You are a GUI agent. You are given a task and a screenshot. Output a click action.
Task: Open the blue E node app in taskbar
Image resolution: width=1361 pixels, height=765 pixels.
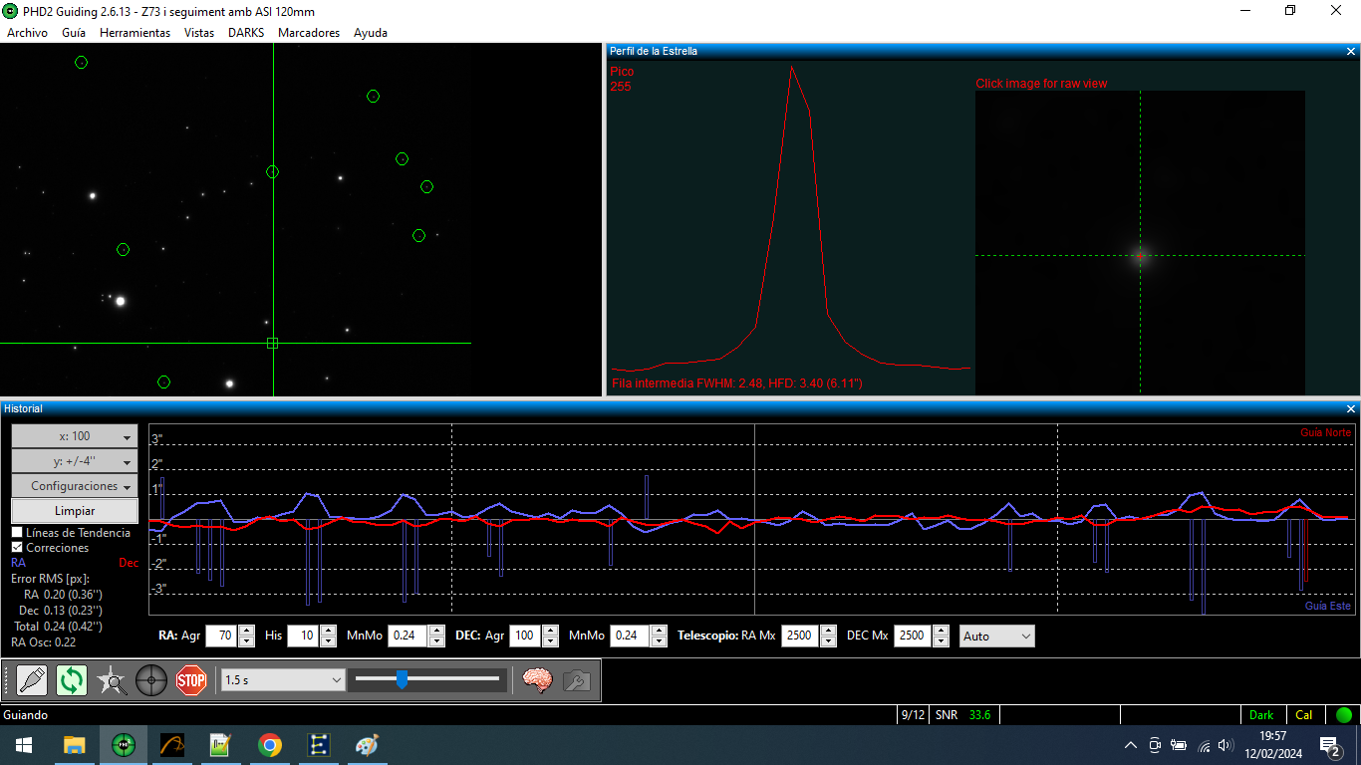(x=319, y=745)
